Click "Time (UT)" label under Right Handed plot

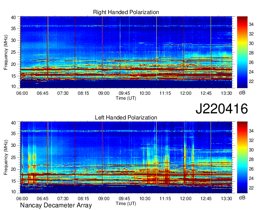pos(126,98)
